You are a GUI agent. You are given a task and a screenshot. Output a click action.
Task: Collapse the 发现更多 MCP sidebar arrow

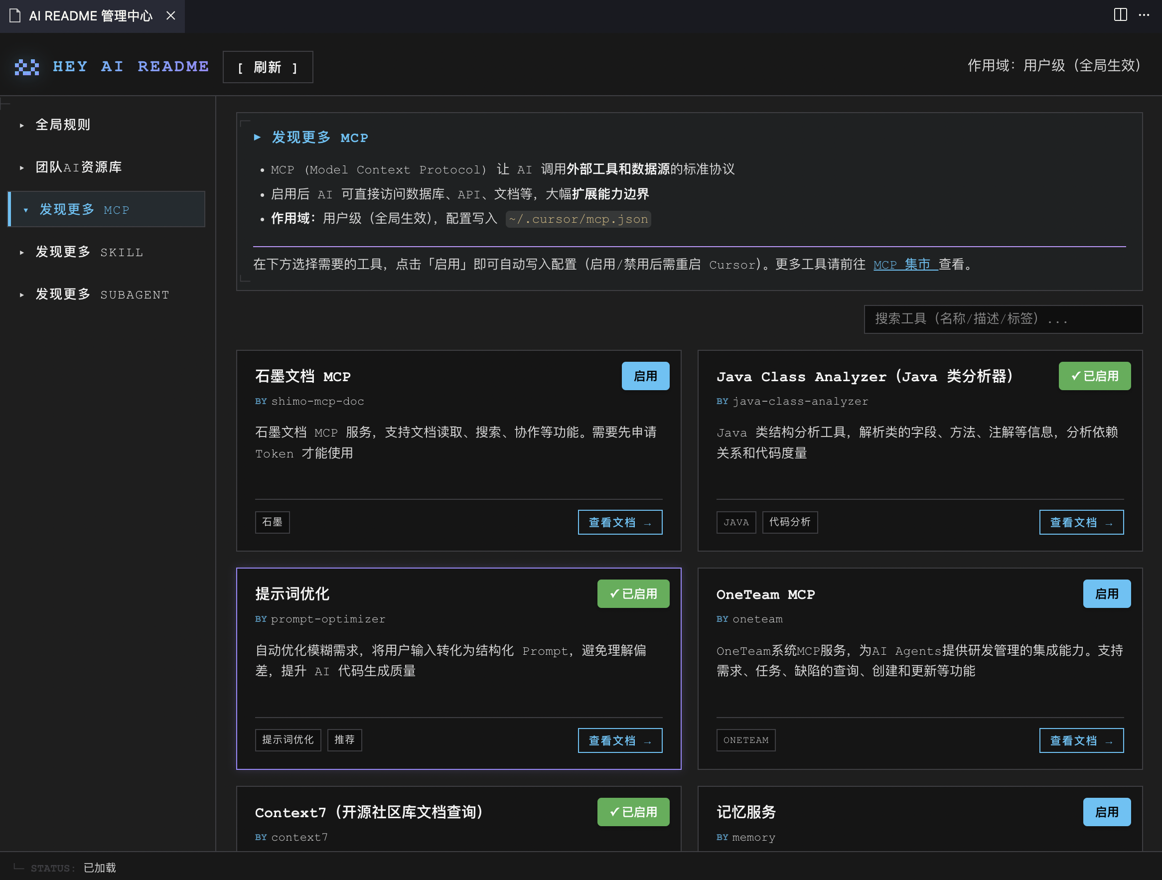(x=26, y=210)
